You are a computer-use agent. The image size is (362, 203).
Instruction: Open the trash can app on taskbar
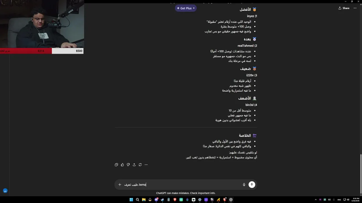[x=169, y=200]
